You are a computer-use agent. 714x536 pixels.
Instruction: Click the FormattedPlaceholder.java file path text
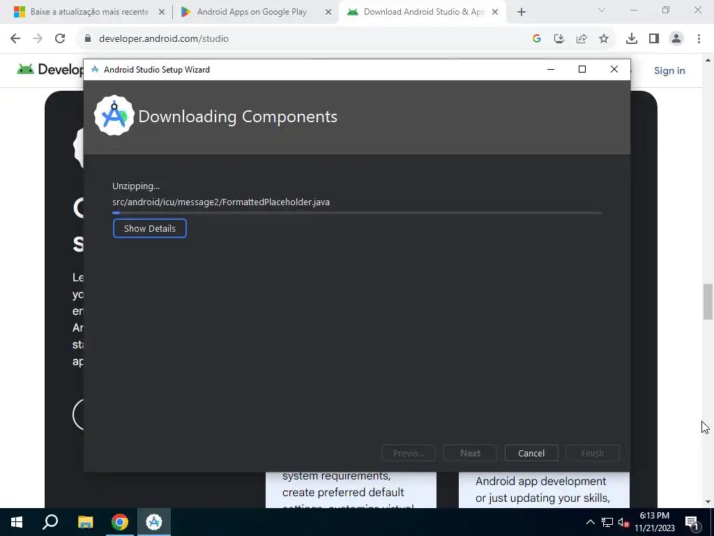[221, 202]
